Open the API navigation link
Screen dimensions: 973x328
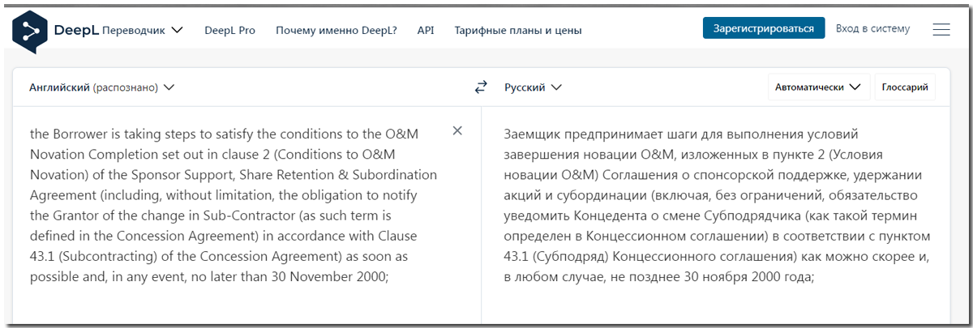(x=426, y=30)
